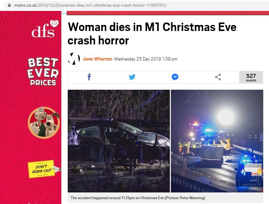Click the photo caption about Peter Manning
The height and width of the screenshot is (204, 269).
click(x=138, y=198)
